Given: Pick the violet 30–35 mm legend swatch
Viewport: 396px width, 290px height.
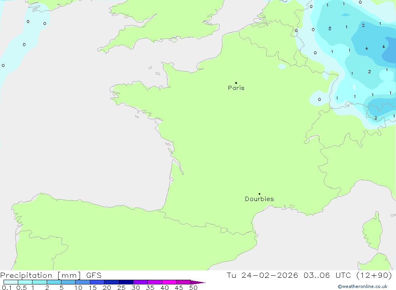Looking at the screenshot, I should tap(140, 282).
